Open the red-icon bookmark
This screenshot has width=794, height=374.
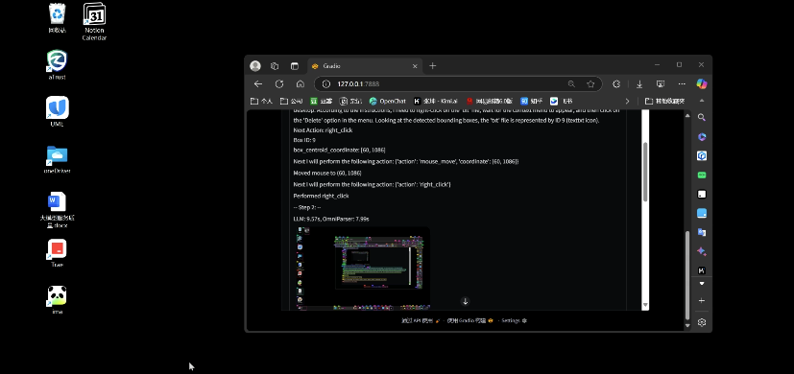(490, 102)
